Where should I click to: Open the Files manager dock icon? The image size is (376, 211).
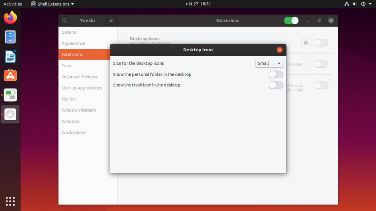tap(10, 37)
